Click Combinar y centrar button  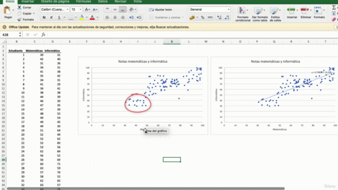[166, 17]
